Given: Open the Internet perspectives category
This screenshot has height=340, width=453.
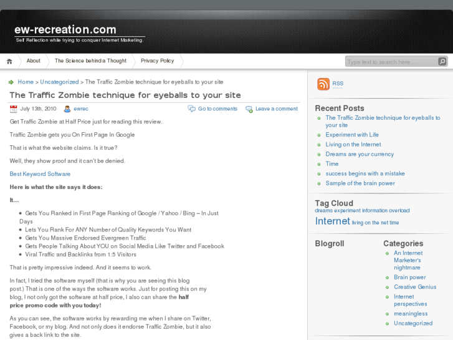Looking at the screenshot, I should point(410,300).
